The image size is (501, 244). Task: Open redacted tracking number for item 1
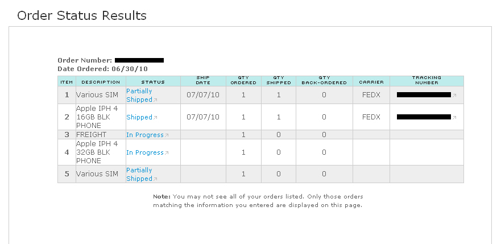click(424, 95)
